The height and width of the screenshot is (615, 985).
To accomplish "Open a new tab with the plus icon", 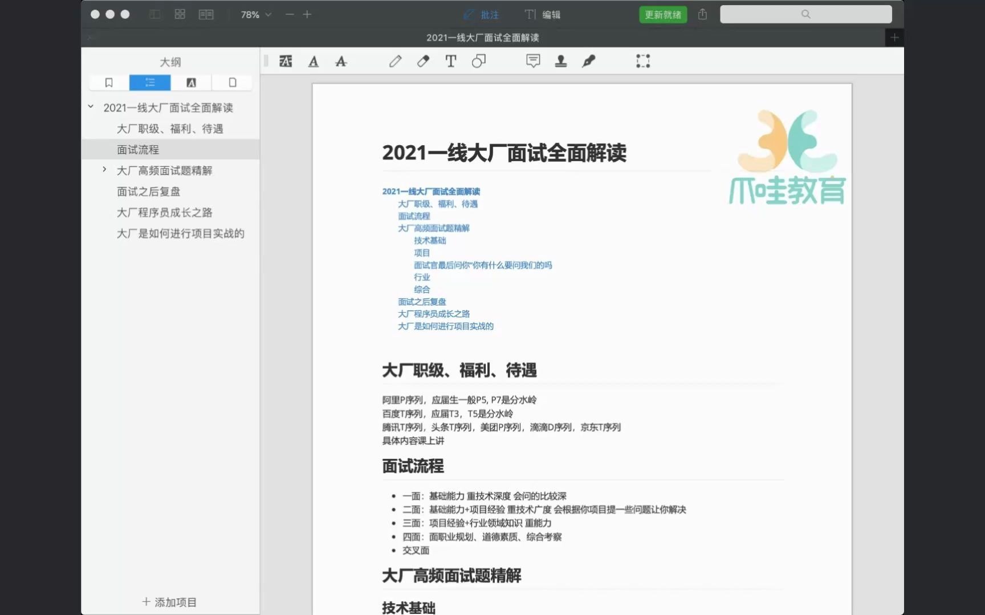I will (x=894, y=38).
